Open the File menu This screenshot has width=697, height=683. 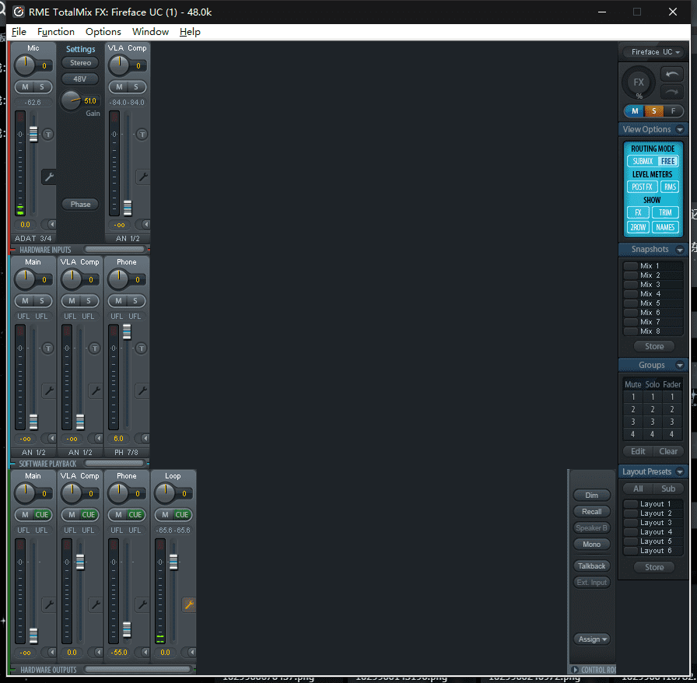[19, 32]
